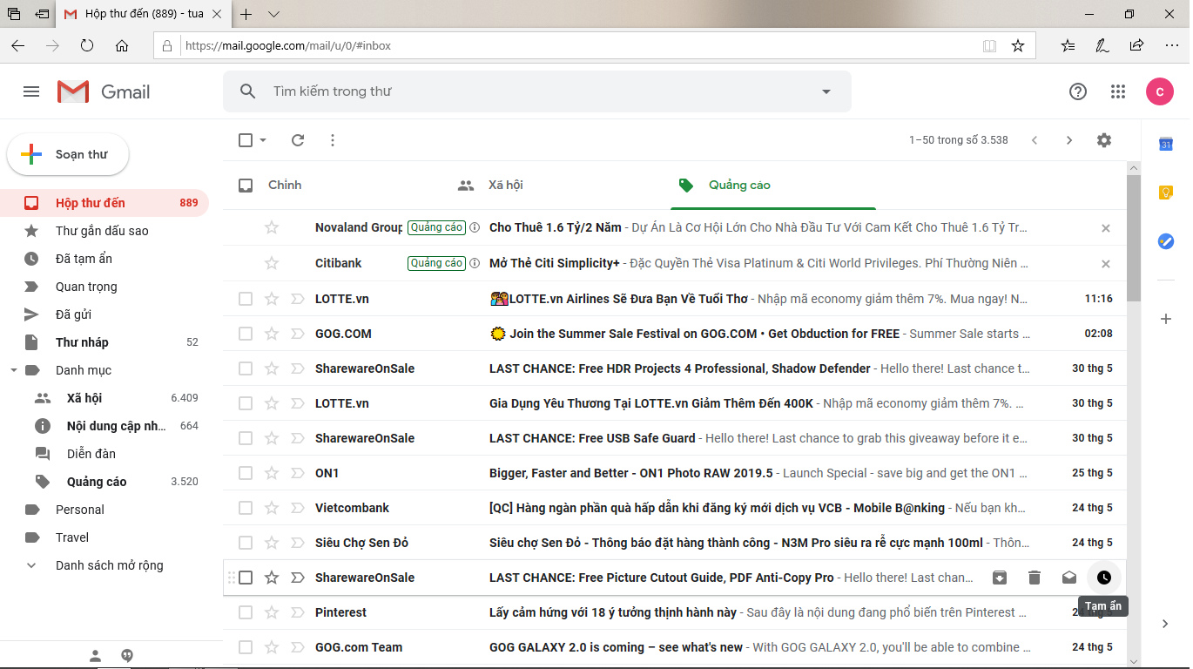Snooze the Picture Cutout Guide email
Screen dimensions: 1193x669
point(1104,578)
